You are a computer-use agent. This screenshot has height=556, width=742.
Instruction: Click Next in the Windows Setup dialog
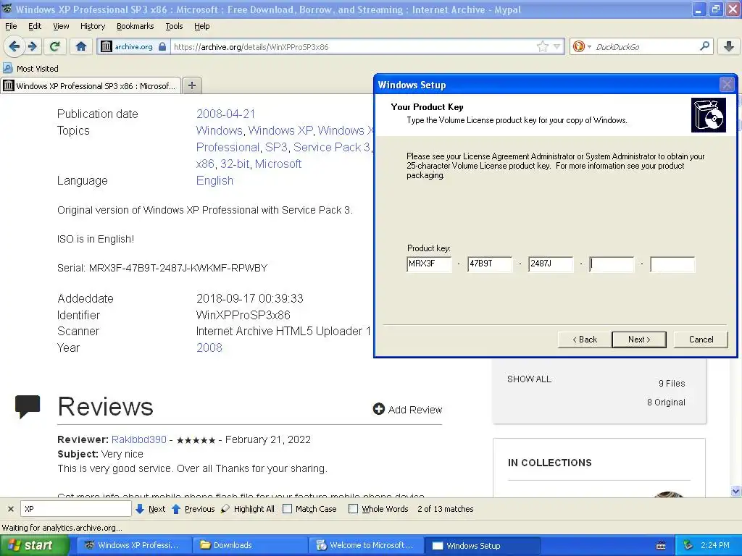click(x=639, y=340)
